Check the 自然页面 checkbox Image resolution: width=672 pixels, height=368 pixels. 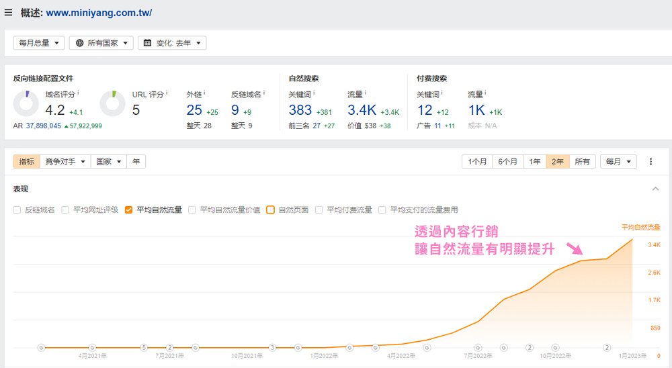[270, 210]
